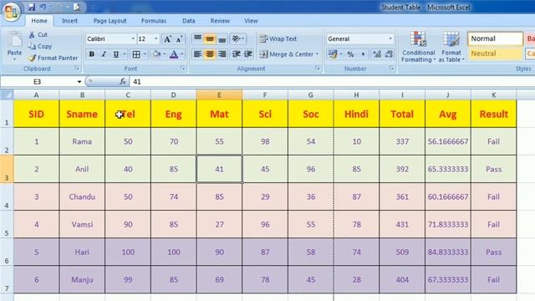535x301 pixels.
Task: Open the Formulas tab
Action: pyautogui.click(x=154, y=21)
